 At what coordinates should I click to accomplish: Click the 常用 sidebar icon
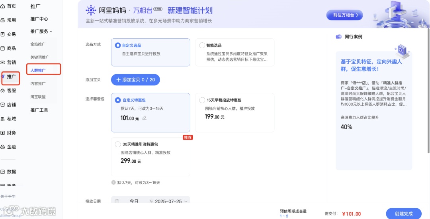(x=3, y=20)
